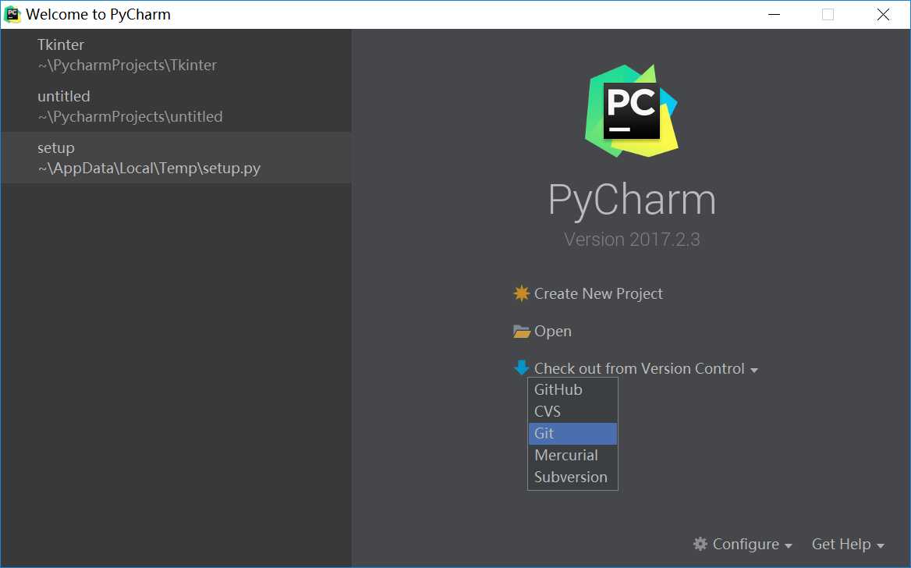Select Mercurial from the menu
The height and width of the screenshot is (568, 911).
click(x=572, y=455)
